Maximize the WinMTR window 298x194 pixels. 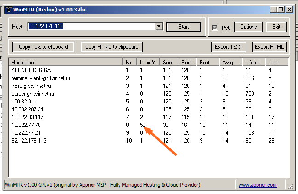[281, 9]
